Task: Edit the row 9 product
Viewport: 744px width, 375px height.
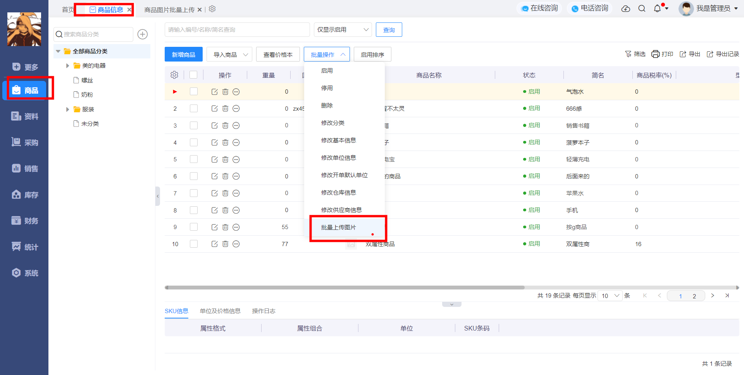Action: (214, 227)
